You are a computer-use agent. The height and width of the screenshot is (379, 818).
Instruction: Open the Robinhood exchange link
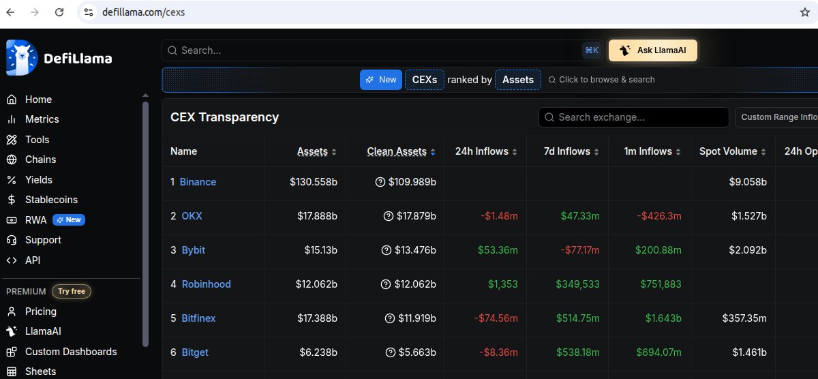(x=206, y=284)
